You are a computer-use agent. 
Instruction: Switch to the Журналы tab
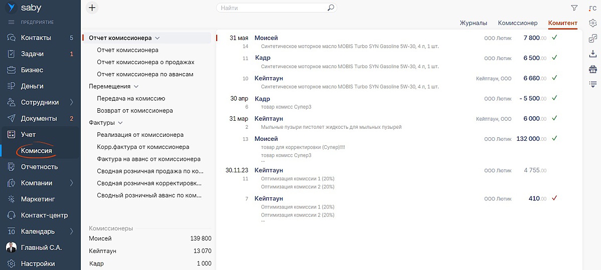[x=473, y=23]
